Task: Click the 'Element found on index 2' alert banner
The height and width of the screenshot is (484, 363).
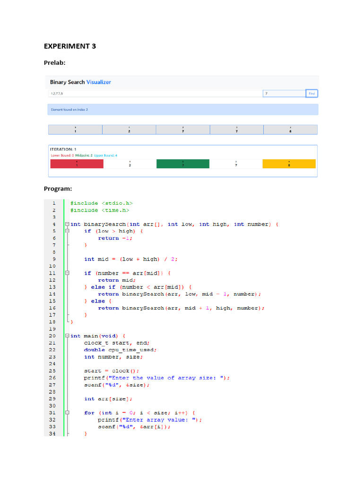Action: (183, 110)
